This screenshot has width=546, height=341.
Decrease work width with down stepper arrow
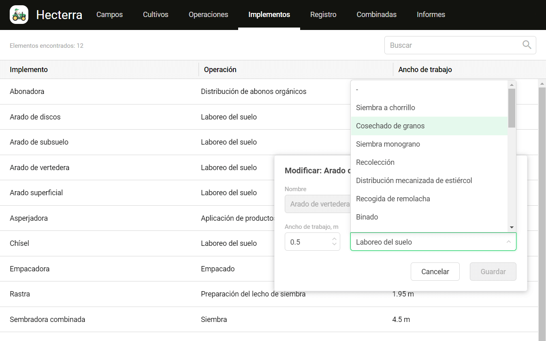pos(334,244)
